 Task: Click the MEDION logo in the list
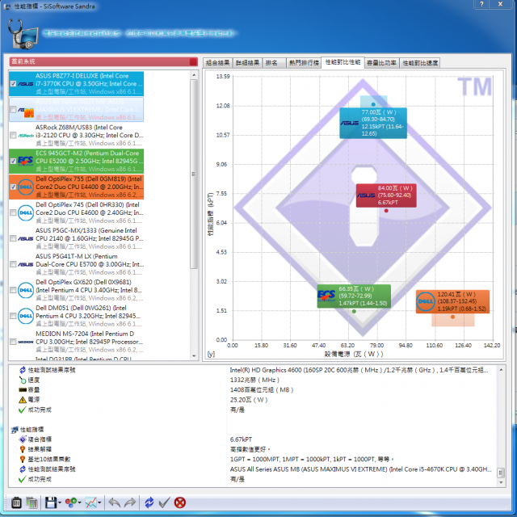(25, 342)
